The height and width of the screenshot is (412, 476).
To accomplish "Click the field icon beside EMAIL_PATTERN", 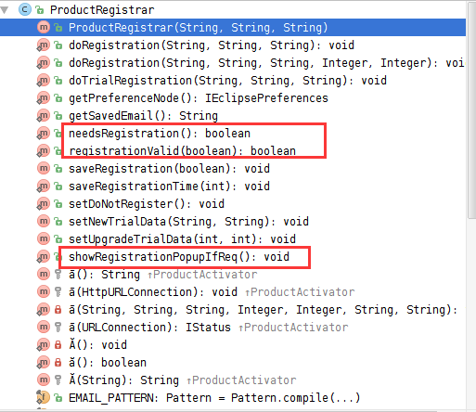I will (44, 398).
